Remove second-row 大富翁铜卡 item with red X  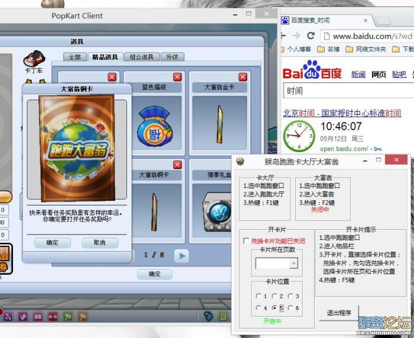pos(177,165)
